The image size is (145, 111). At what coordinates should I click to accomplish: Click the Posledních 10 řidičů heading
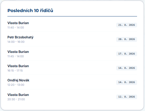[x=30, y=10]
